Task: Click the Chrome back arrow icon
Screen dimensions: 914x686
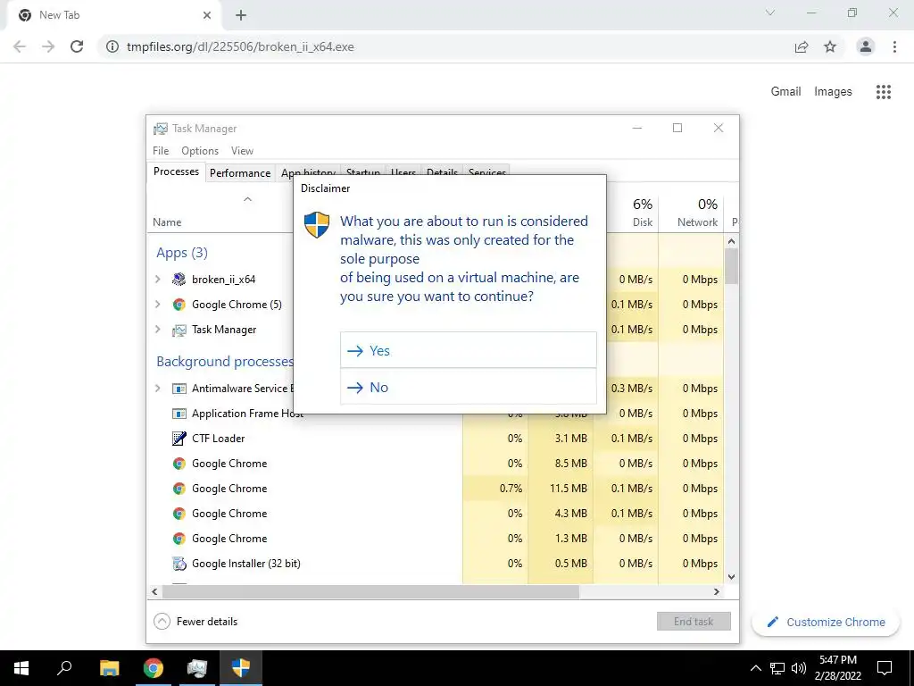Action: (20, 46)
